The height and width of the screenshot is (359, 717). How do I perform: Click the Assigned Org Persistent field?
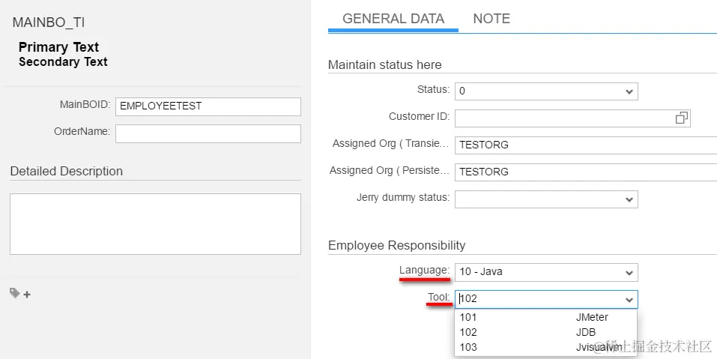click(584, 172)
